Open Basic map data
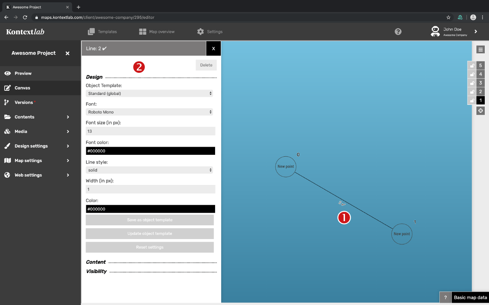This screenshot has height=305, width=489. tap(470, 298)
